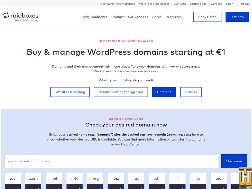Expand the Product menu
The image size is (252, 189).
[117, 17]
